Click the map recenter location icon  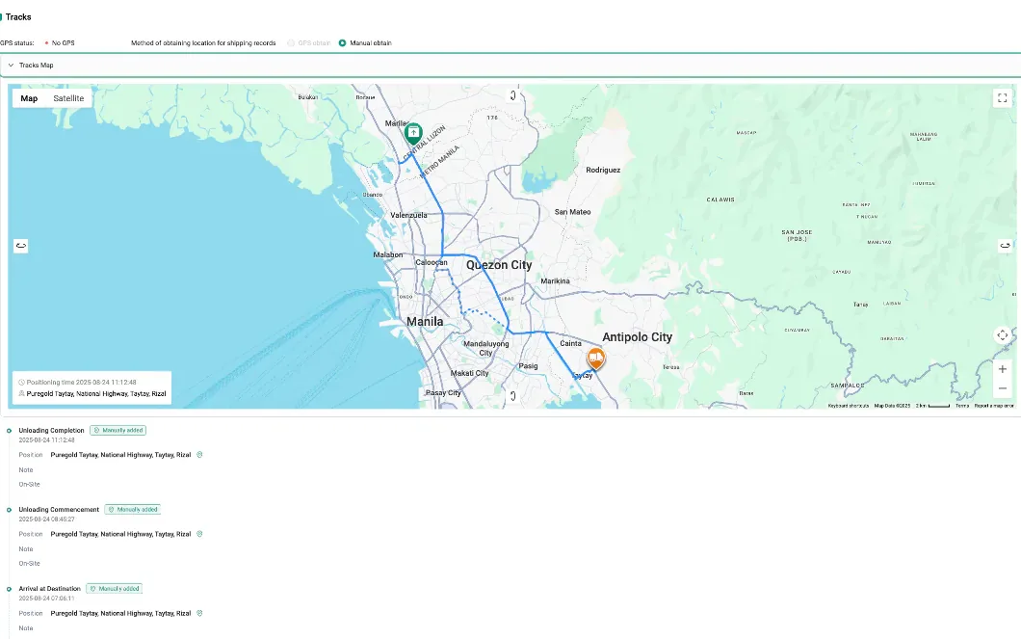click(1002, 334)
